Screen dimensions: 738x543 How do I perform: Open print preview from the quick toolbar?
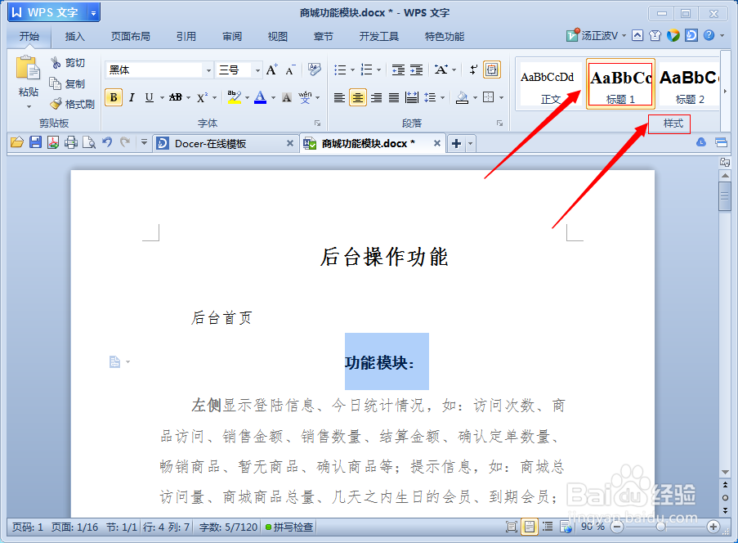89,142
